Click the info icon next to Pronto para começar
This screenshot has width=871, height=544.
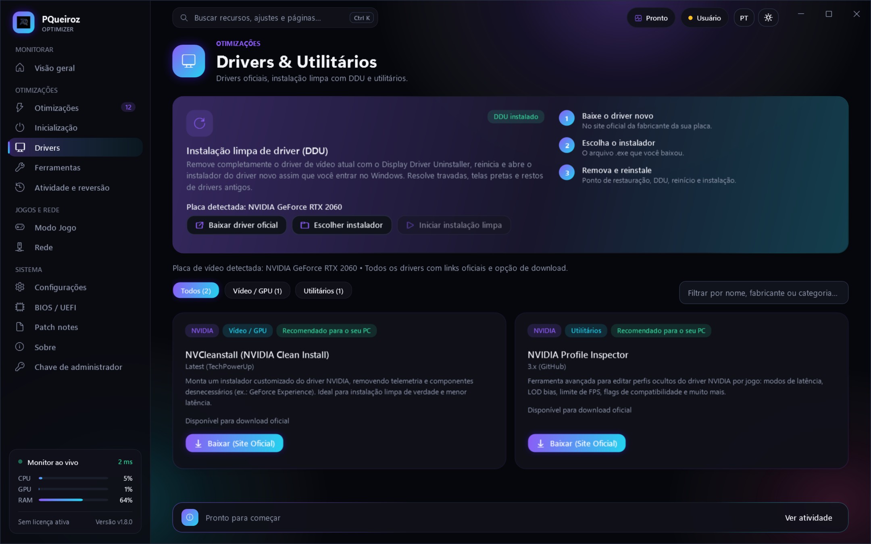[x=190, y=517]
